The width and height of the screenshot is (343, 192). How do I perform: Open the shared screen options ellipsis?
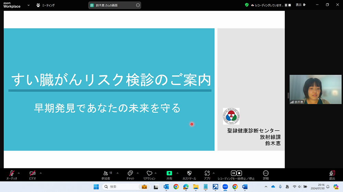138,5
